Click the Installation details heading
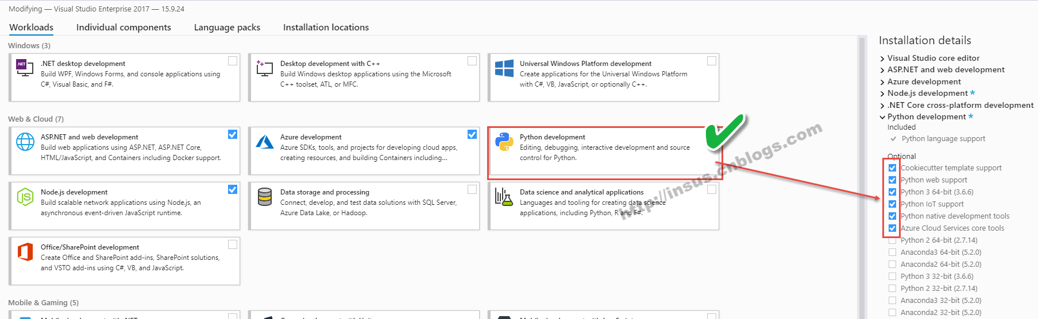 [x=925, y=40]
